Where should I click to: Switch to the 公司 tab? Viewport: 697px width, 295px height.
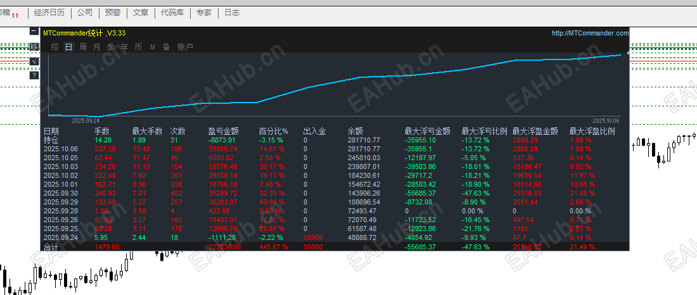85,13
